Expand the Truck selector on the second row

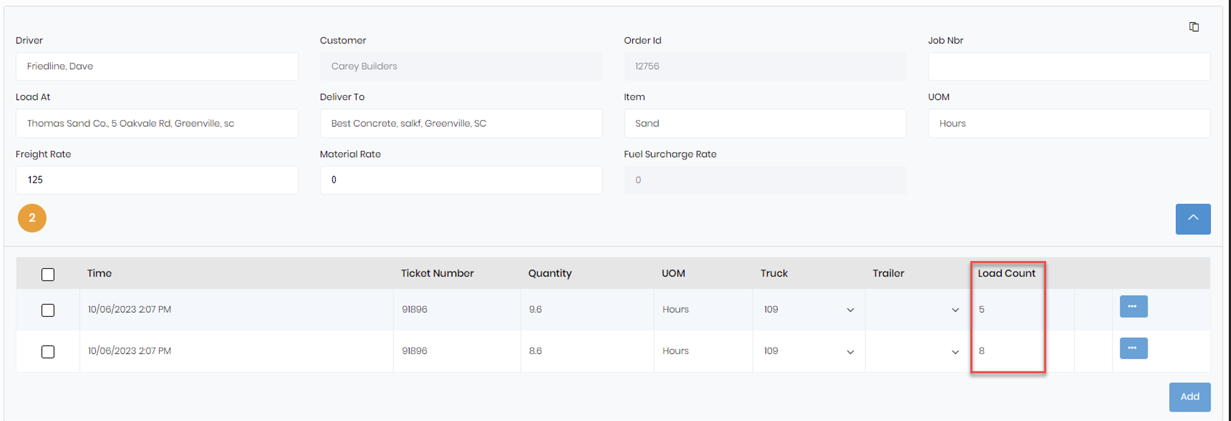coord(850,351)
